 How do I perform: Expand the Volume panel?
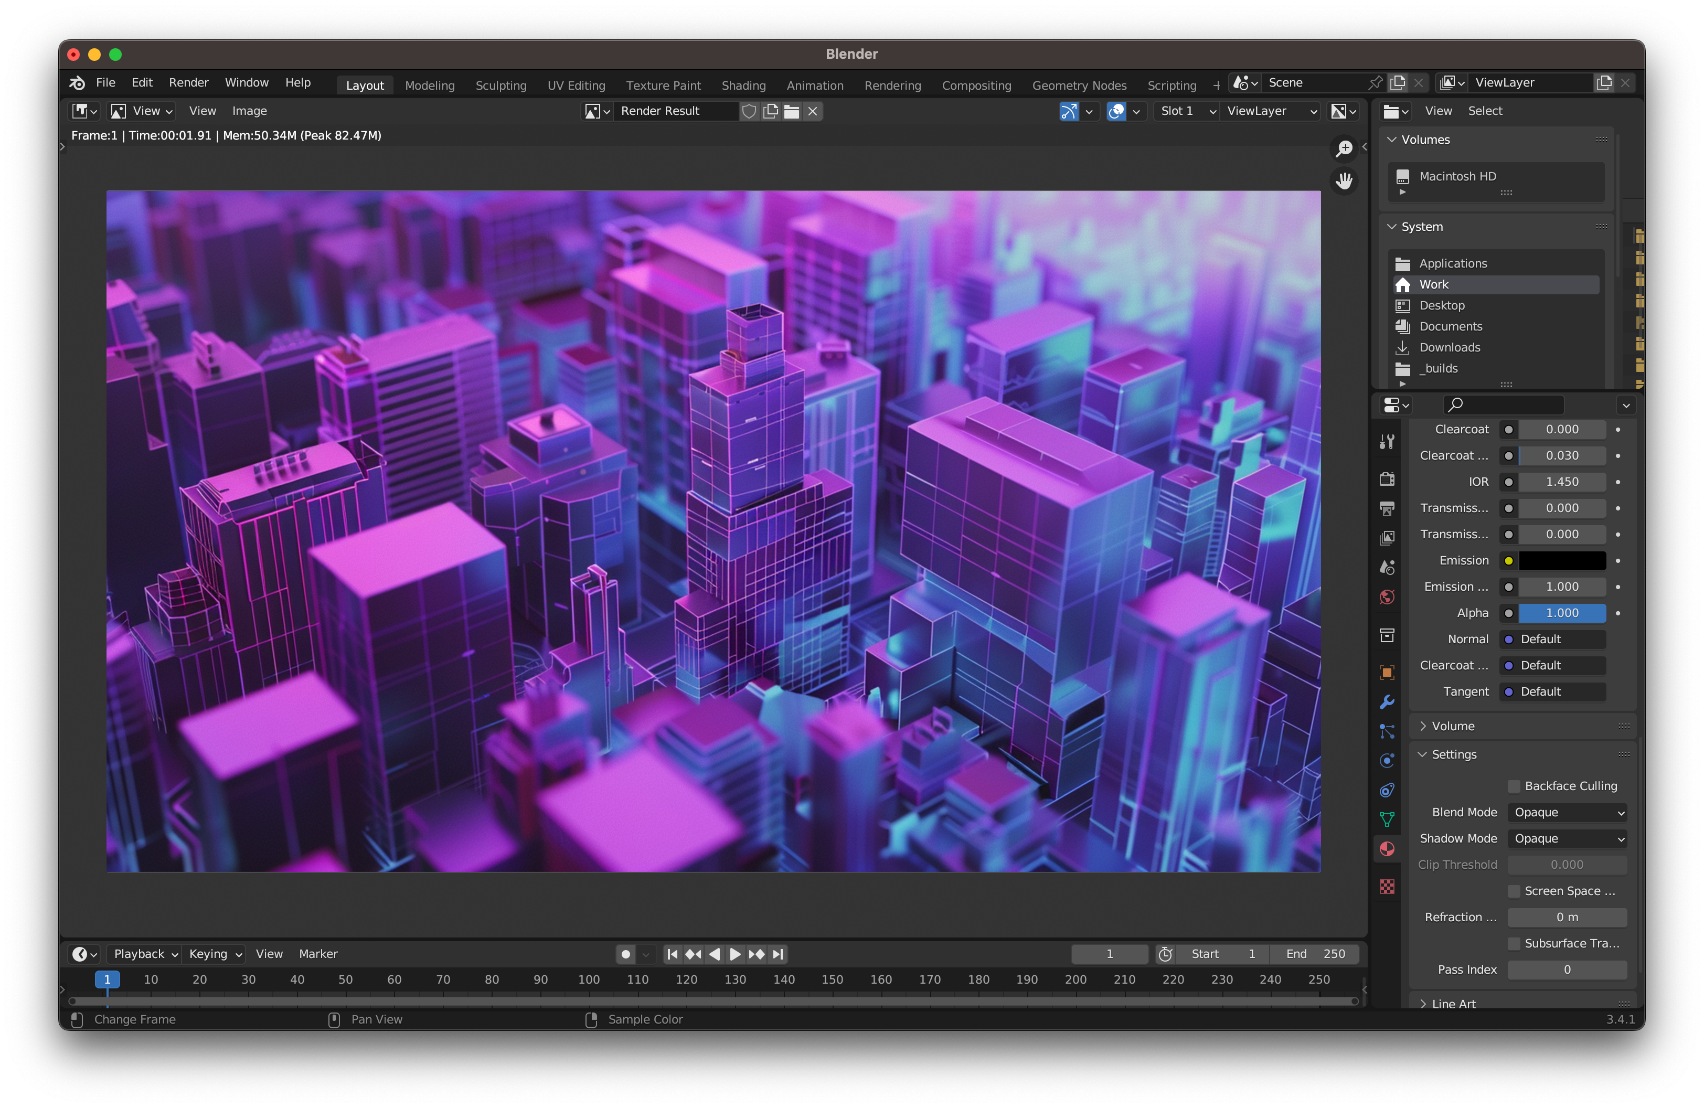(x=1452, y=726)
